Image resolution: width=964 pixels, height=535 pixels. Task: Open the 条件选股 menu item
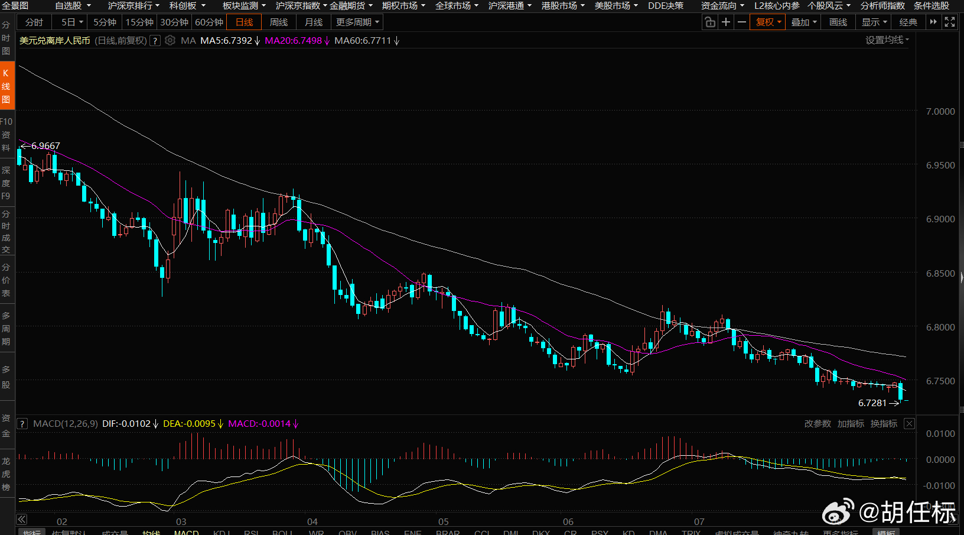(x=932, y=6)
